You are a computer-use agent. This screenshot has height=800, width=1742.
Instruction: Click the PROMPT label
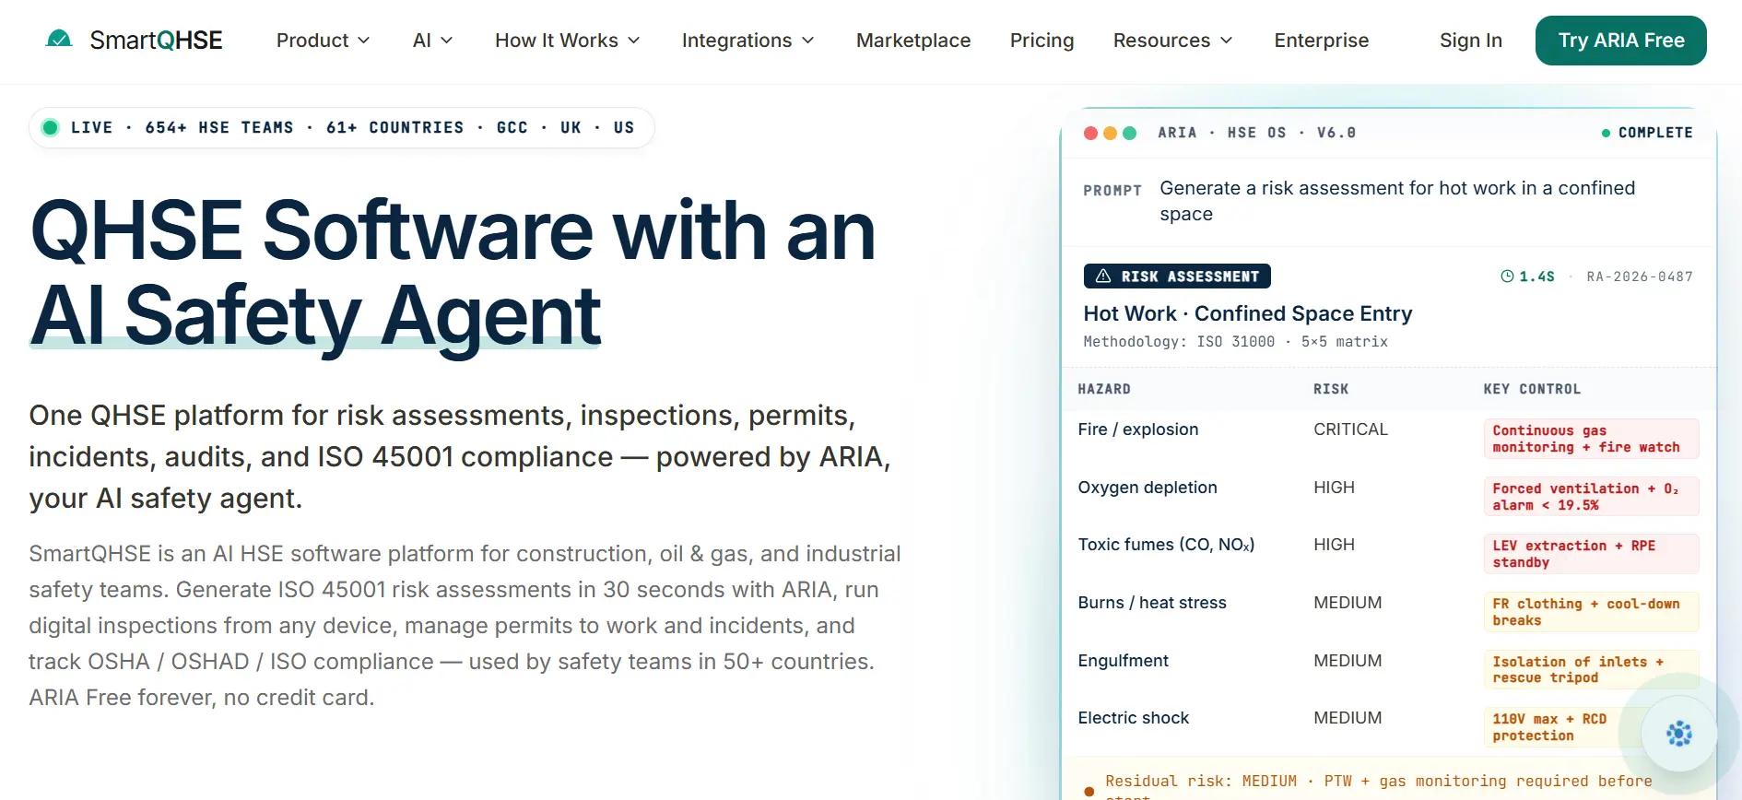pyautogui.click(x=1112, y=191)
